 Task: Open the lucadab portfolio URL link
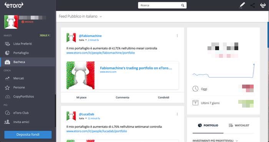[96, 131]
